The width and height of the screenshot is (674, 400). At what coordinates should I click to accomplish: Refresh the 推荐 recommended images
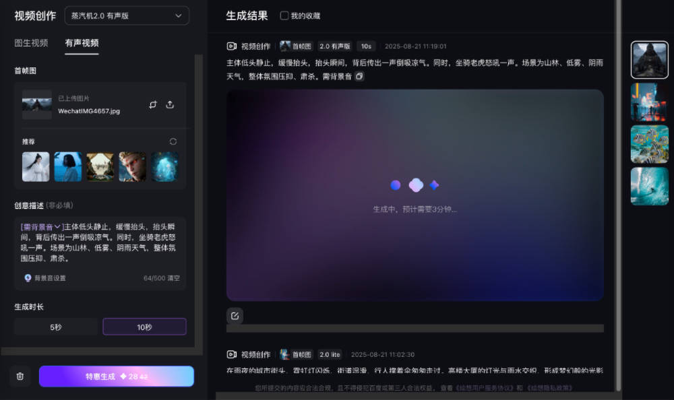(173, 141)
